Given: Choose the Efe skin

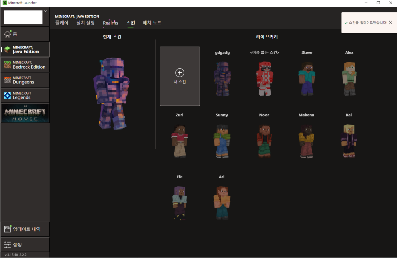Looking at the screenshot, I should (180, 203).
